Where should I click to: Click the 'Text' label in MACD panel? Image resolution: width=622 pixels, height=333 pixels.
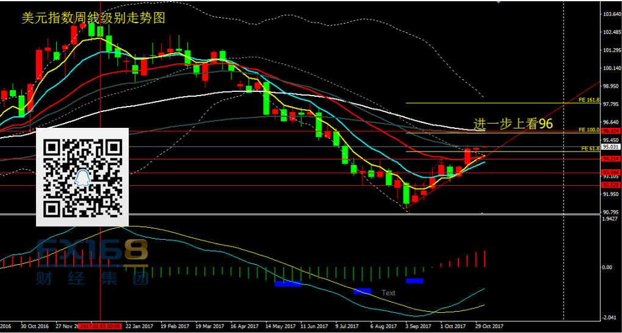[x=388, y=293]
